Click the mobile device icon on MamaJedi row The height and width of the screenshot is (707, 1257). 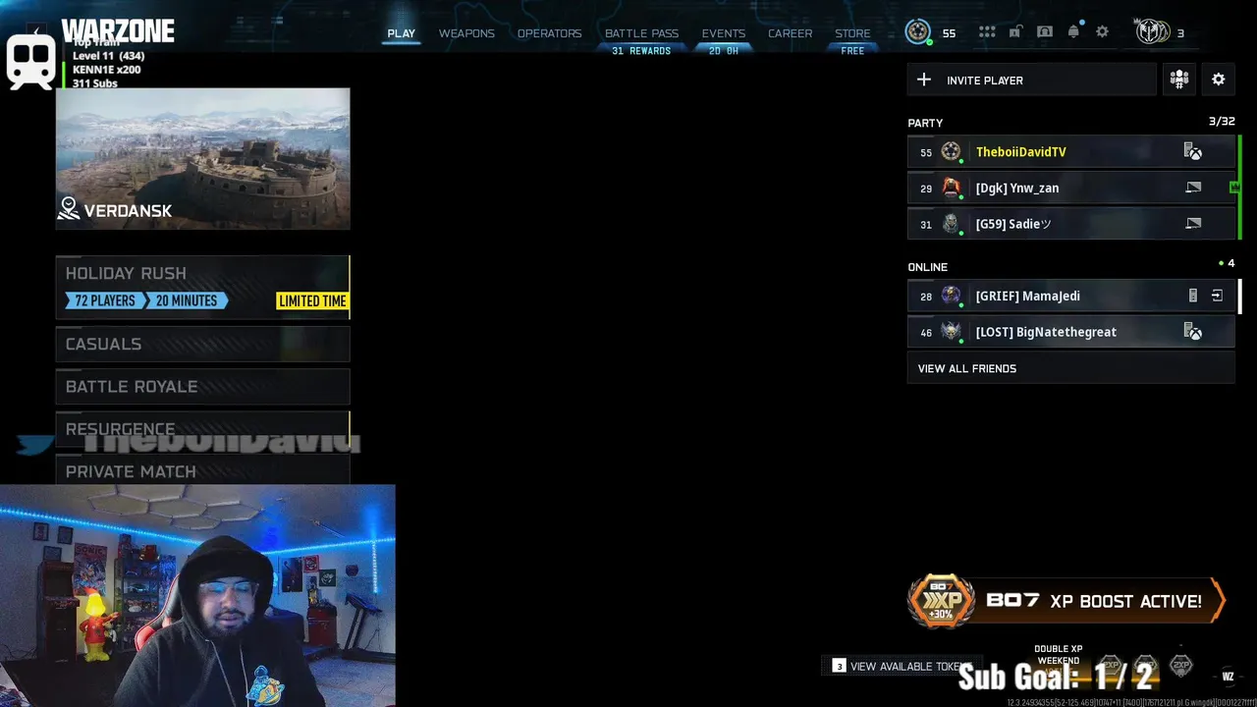coord(1193,296)
